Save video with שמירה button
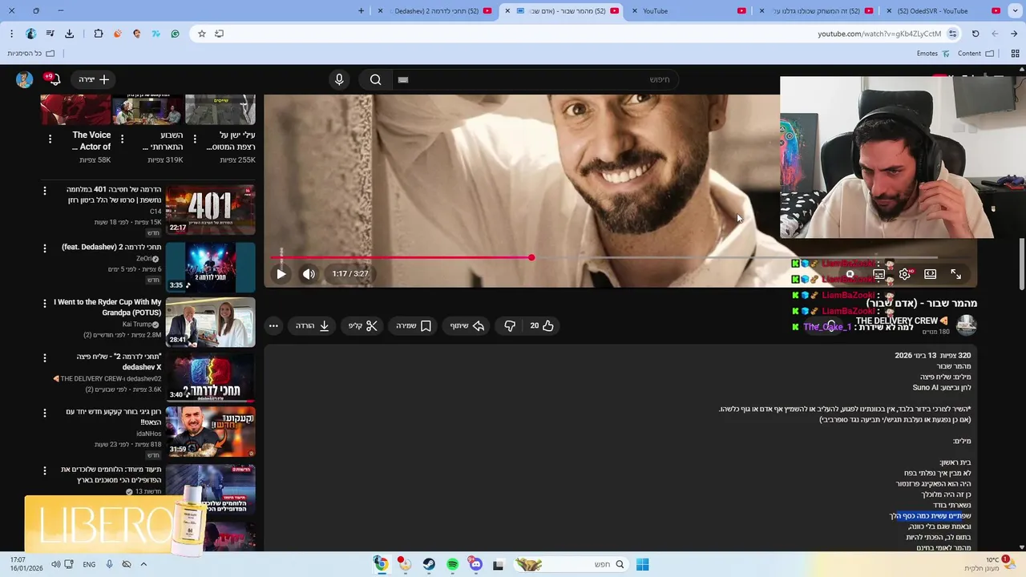The image size is (1026, 577). coord(414,326)
